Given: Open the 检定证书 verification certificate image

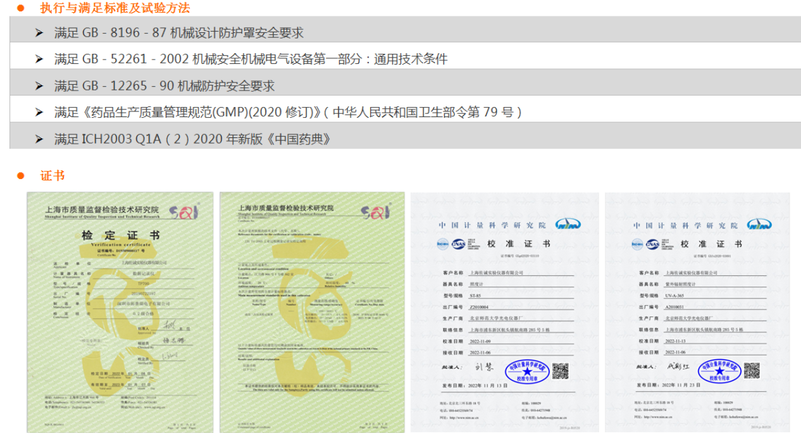Looking at the screenshot, I should (120, 312).
